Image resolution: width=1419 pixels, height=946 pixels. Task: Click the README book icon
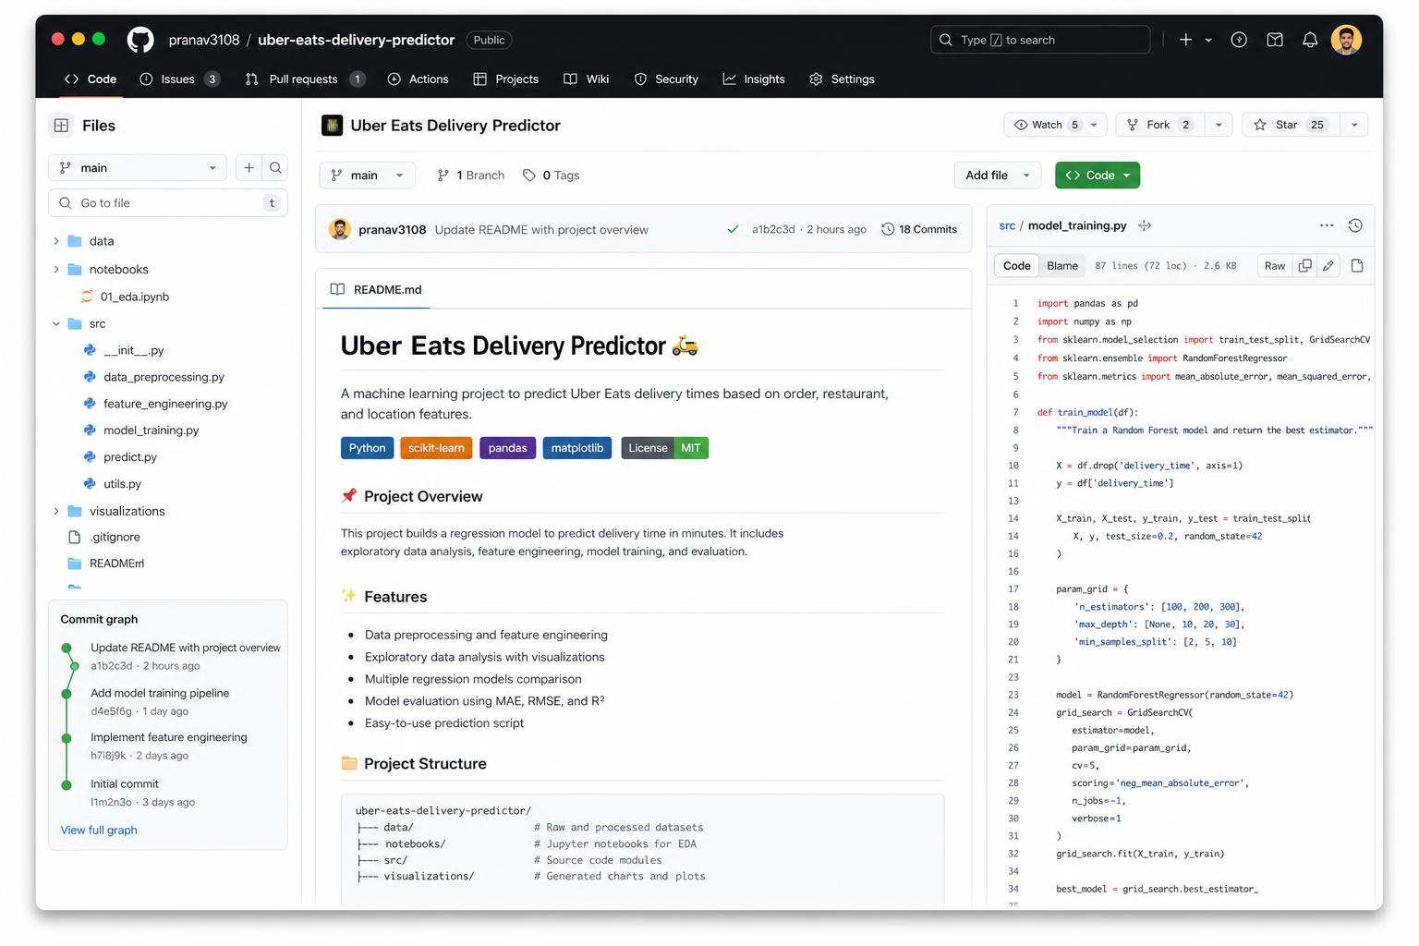(x=337, y=289)
